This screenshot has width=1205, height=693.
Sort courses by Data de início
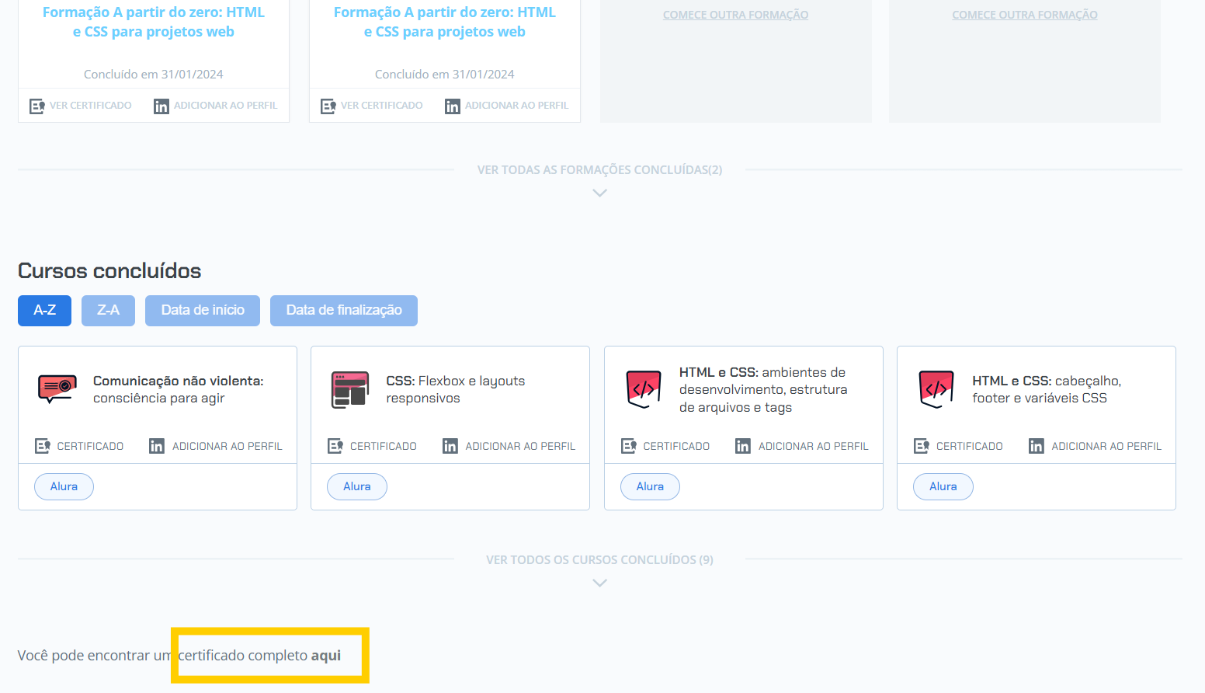click(203, 310)
